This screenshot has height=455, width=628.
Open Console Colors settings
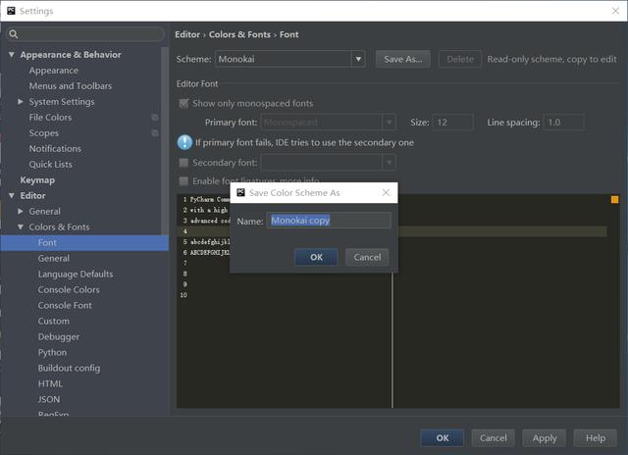(x=69, y=289)
